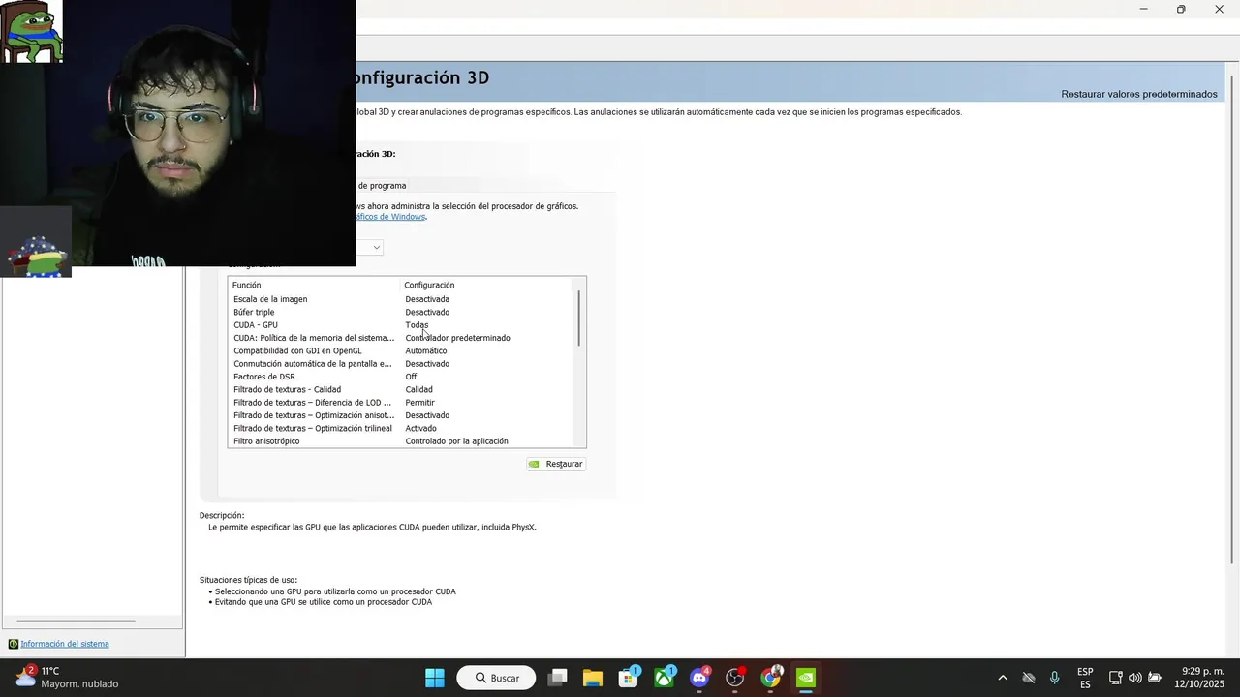Select the Búfer triple row

pos(402,312)
